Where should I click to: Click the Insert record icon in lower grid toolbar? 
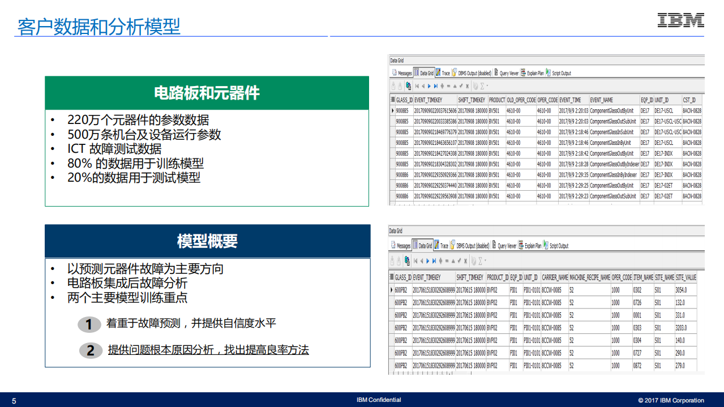440,259
